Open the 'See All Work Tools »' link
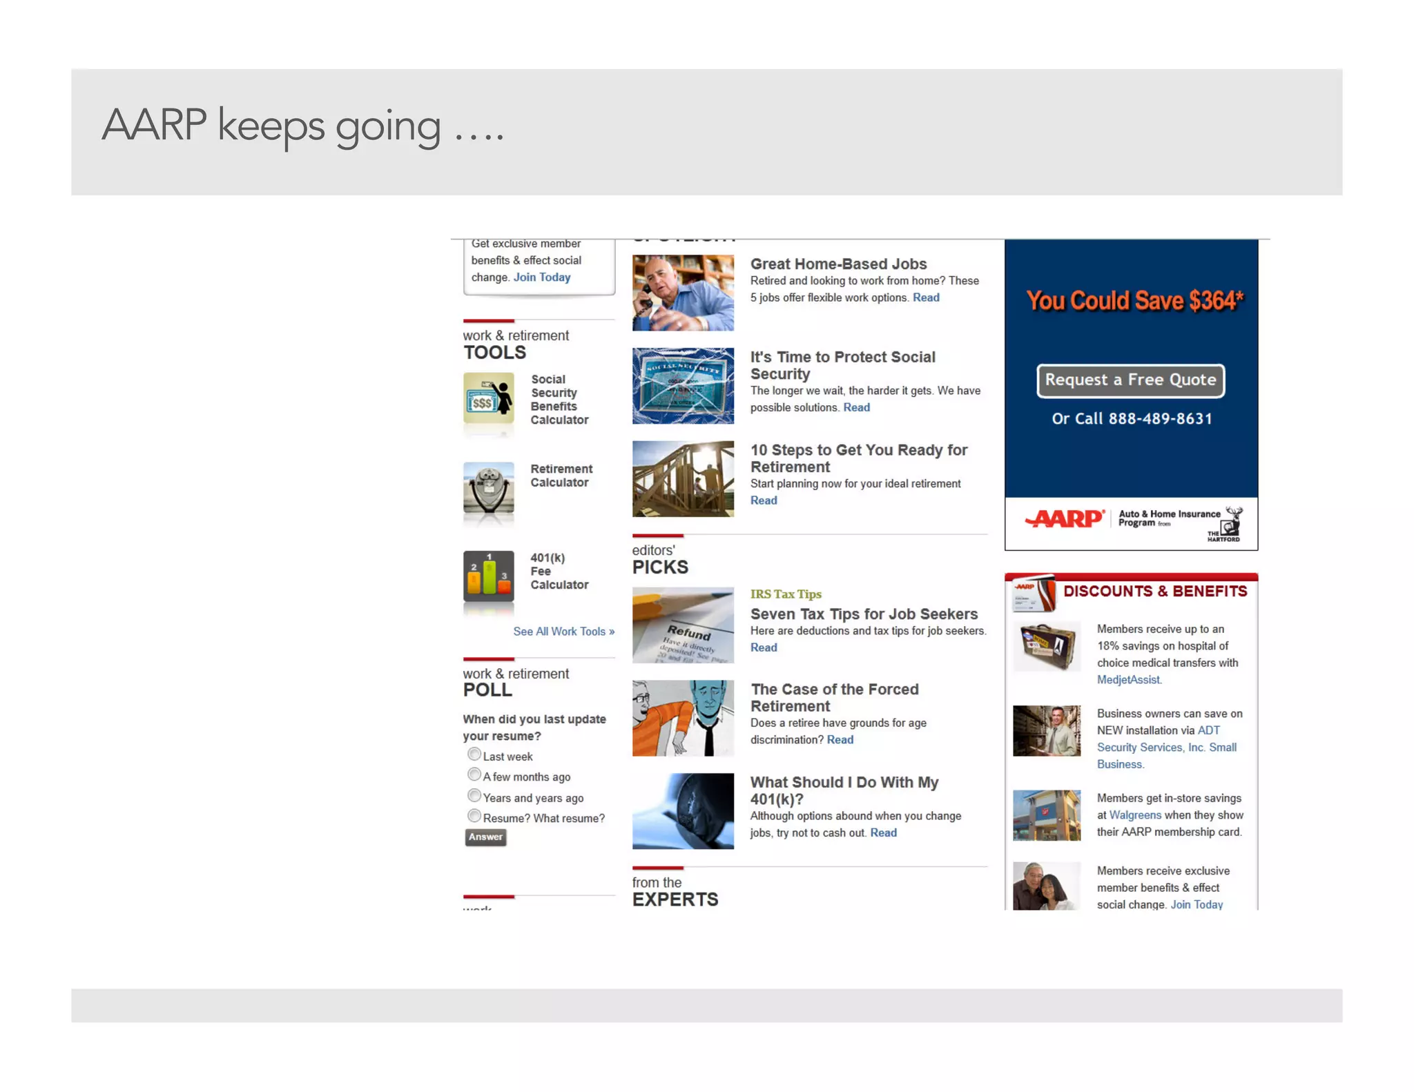This screenshot has height=1092, width=1414. click(x=563, y=632)
